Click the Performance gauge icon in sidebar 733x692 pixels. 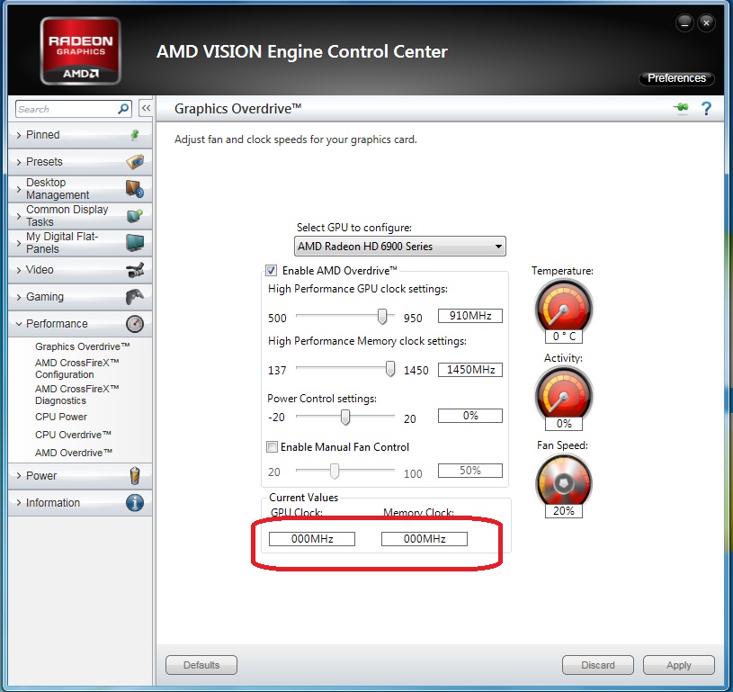pos(135,324)
